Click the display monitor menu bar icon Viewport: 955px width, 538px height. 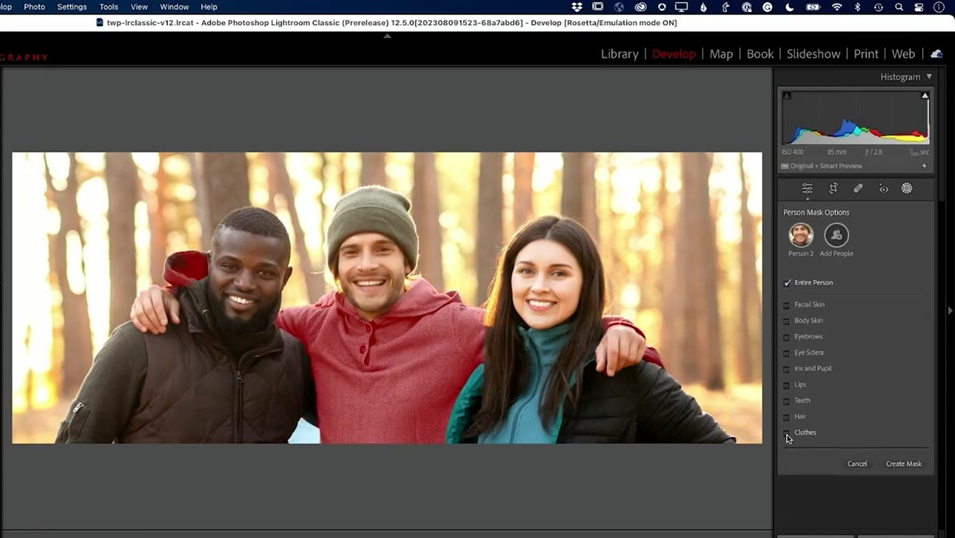click(681, 6)
